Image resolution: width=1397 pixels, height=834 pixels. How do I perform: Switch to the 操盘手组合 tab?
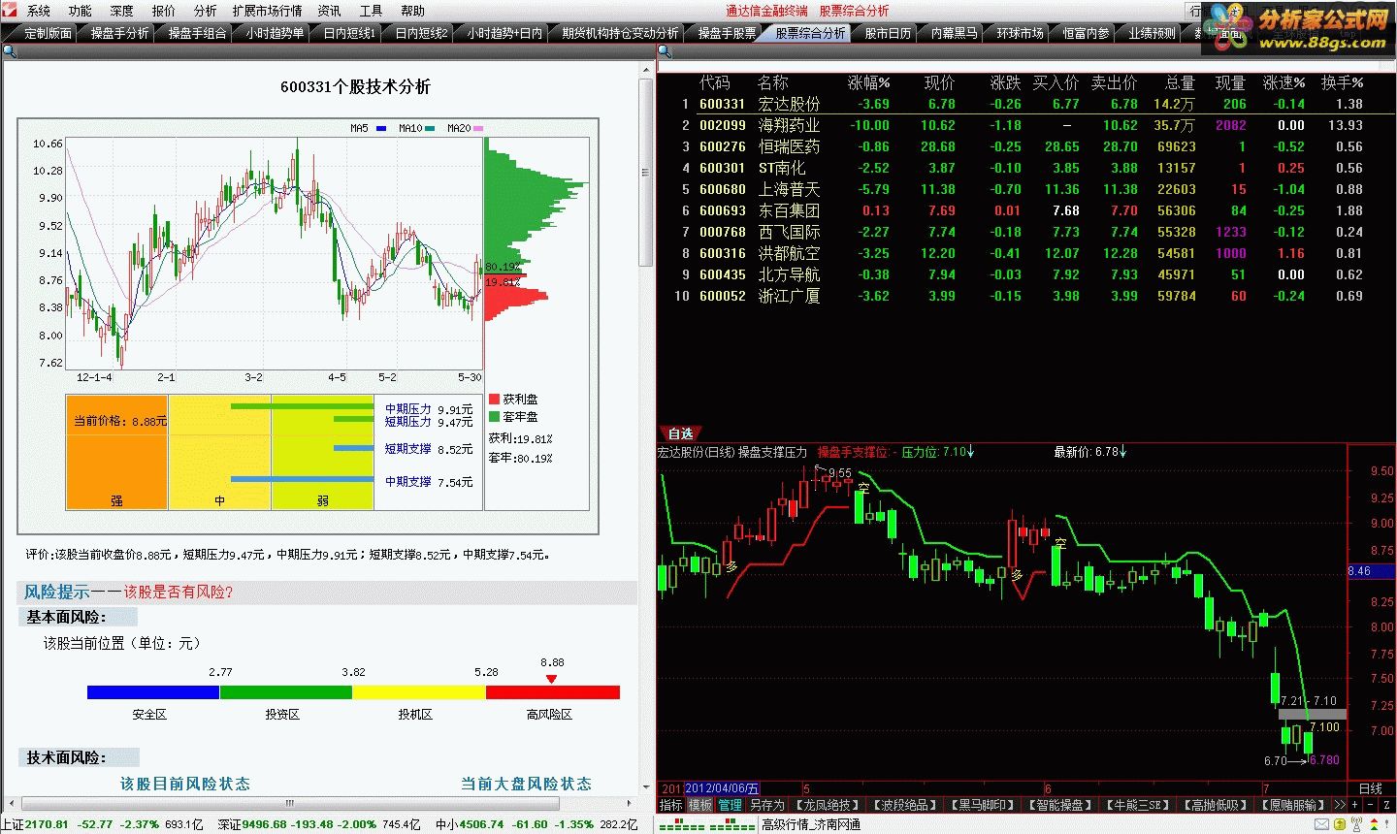(197, 33)
